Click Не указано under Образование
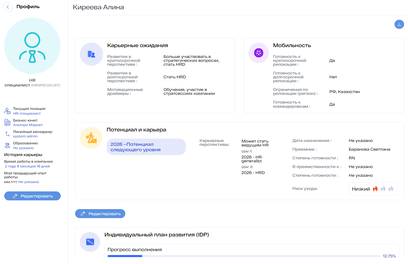 (23, 148)
